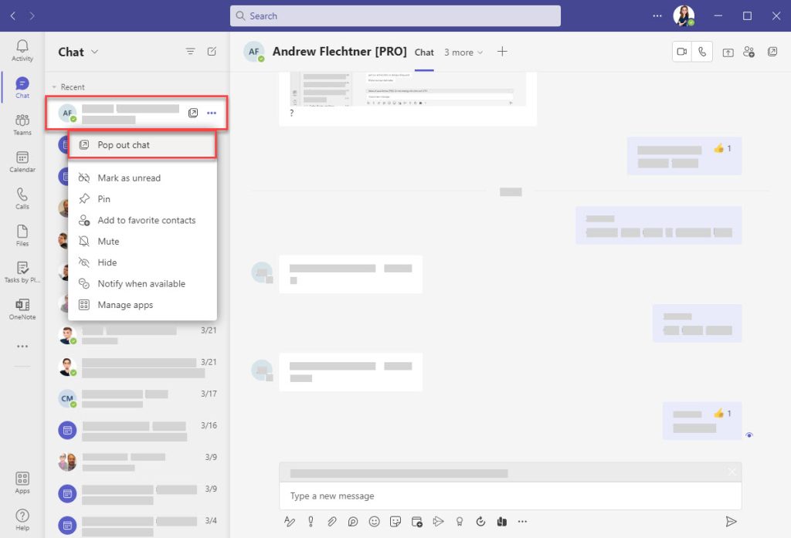Go forward with the forward arrow

(32, 15)
